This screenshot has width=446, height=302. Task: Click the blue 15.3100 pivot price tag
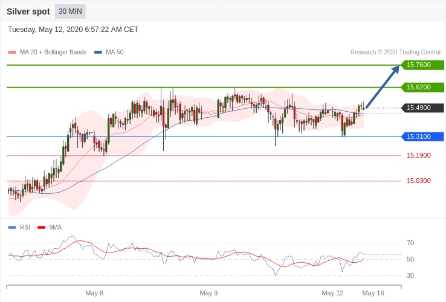pos(422,137)
